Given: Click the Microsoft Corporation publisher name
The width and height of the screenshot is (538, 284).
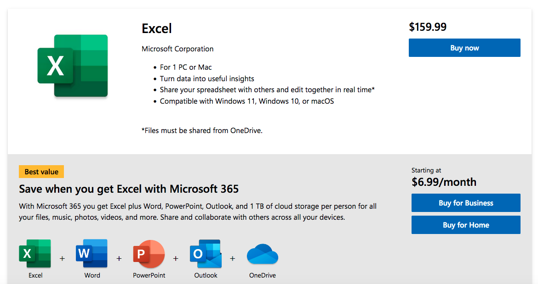Looking at the screenshot, I should [x=177, y=49].
